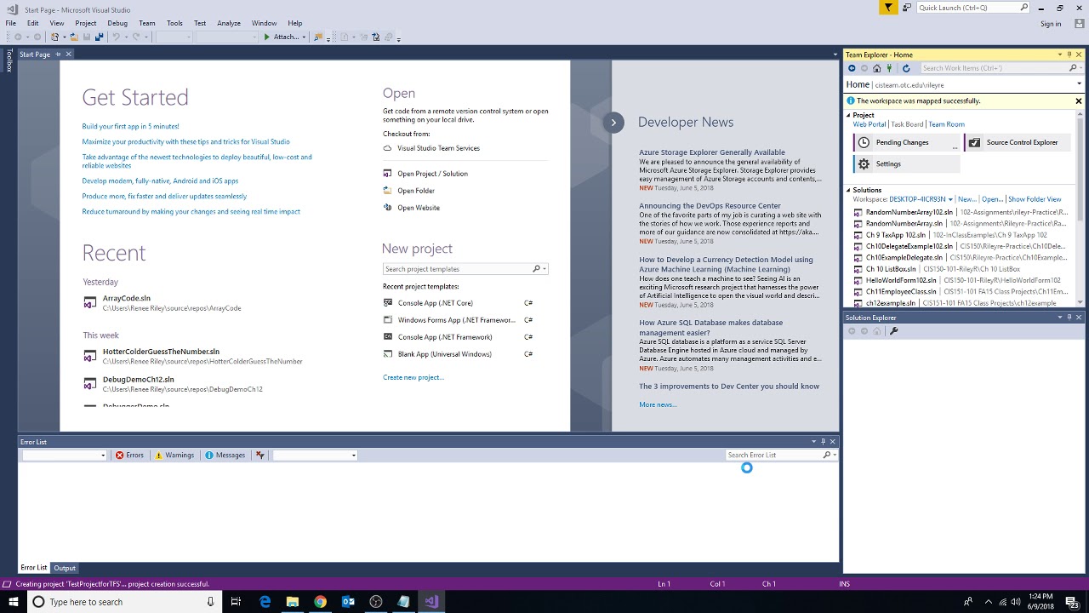Open the Solution Explorer properties wrench

click(x=893, y=331)
